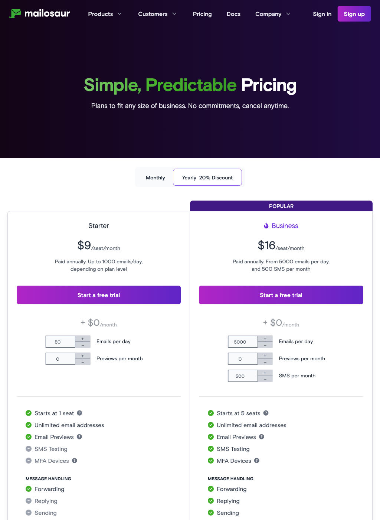This screenshot has width=380, height=520.
Task: Decrease Business SMS per month
Action: [x=265, y=379]
